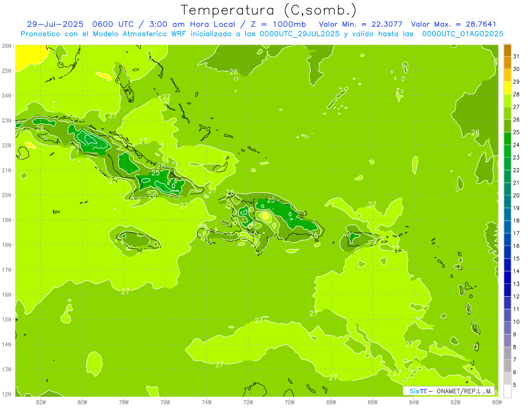This screenshot has height=408, width=528.
Task: Click the "68W" longitude axis label
Action: coord(331,402)
